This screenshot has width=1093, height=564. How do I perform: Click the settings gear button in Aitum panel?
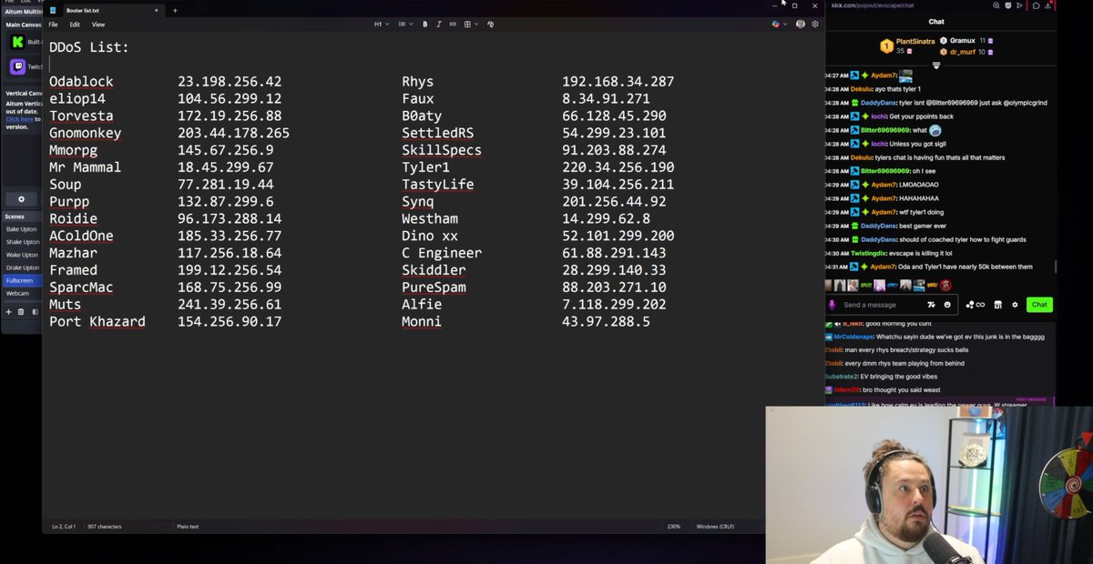click(21, 199)
